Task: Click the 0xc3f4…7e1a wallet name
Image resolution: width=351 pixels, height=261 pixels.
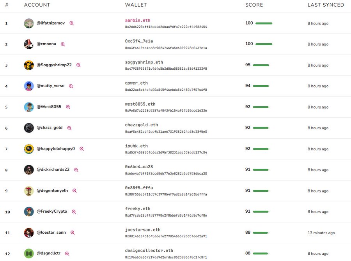Action: pos(139,41)
